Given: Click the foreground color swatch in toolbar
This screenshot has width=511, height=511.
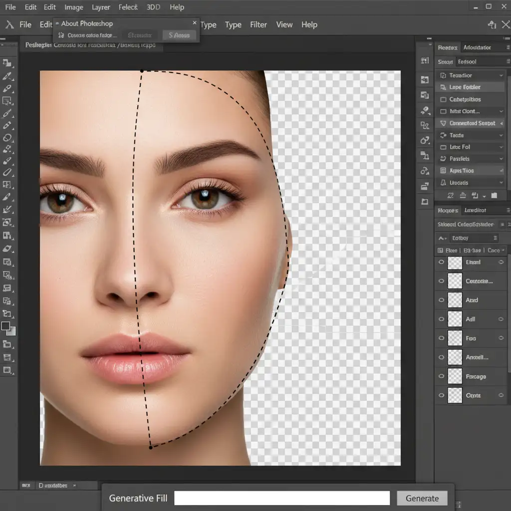Looking at the screenshot, I should click(6, 326).
